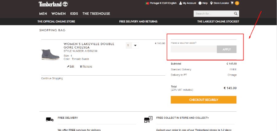Open the WOMEN menu
This screenshot has width=277, height=131.
58,13
